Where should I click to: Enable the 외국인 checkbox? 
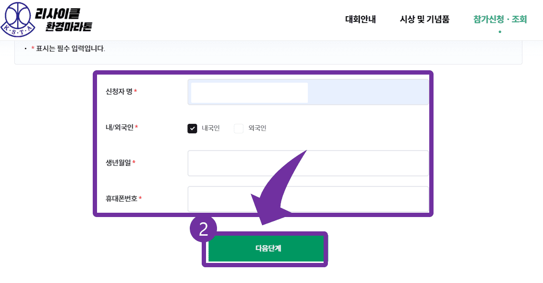pos(239,128)
